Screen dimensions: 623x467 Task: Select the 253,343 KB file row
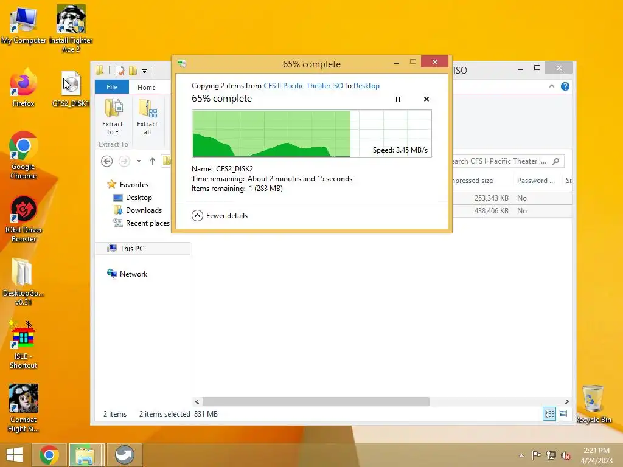pos(512,198)
